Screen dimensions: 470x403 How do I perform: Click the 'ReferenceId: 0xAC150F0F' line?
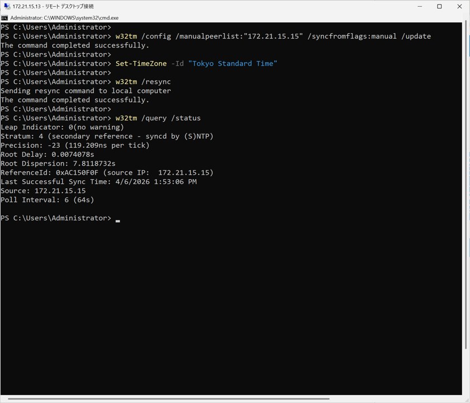tap(107, 173)
